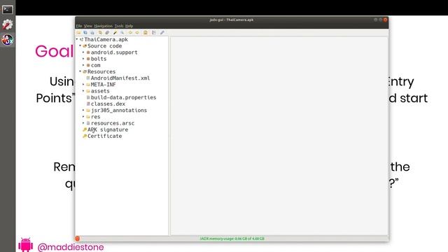Expand the bolts package arrow

pos(83,59)
